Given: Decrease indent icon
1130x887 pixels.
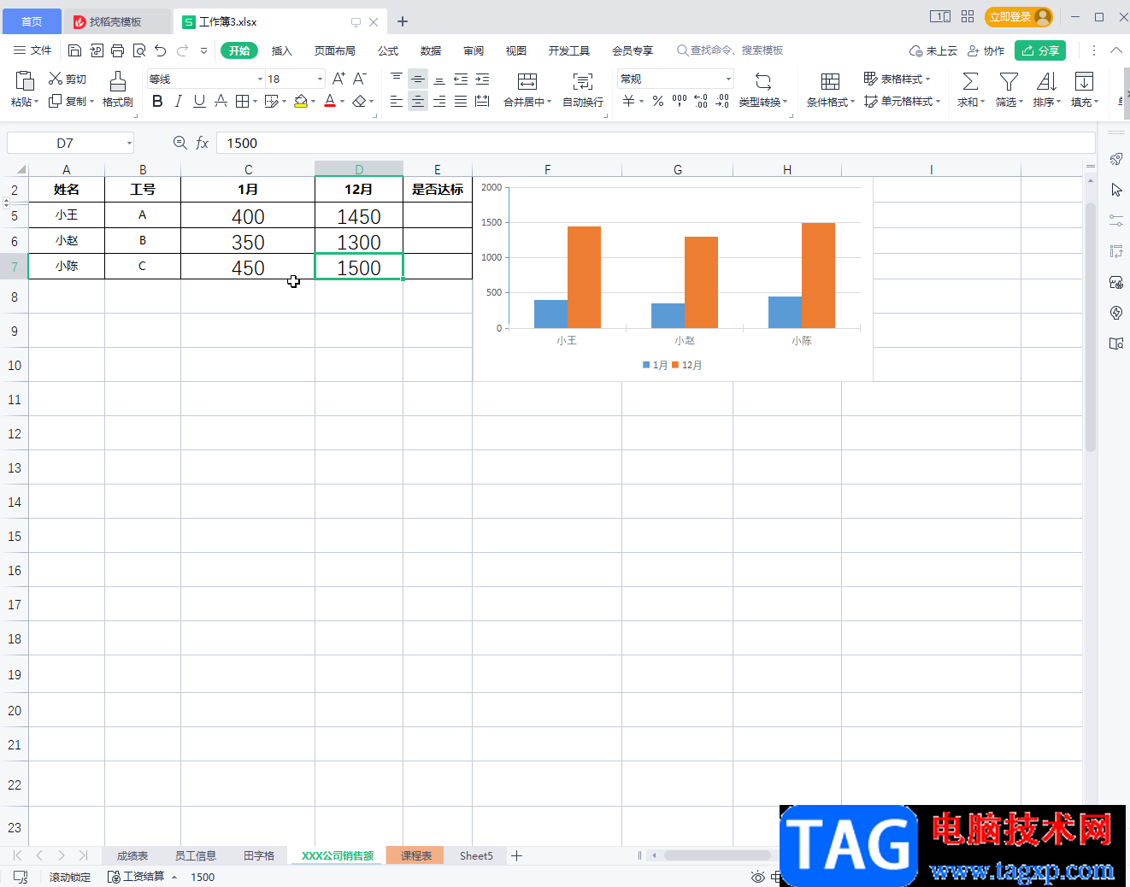Looking at the screenshot, I should click(461, 79).
